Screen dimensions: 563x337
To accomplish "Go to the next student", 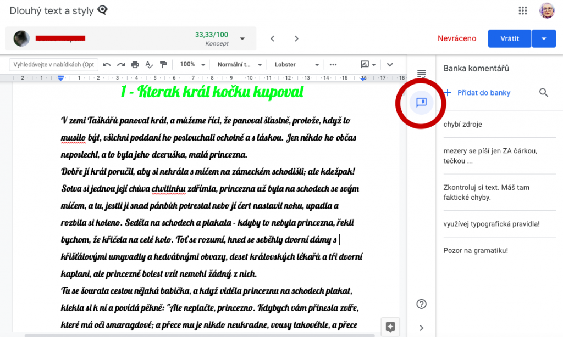I will 296,39.
